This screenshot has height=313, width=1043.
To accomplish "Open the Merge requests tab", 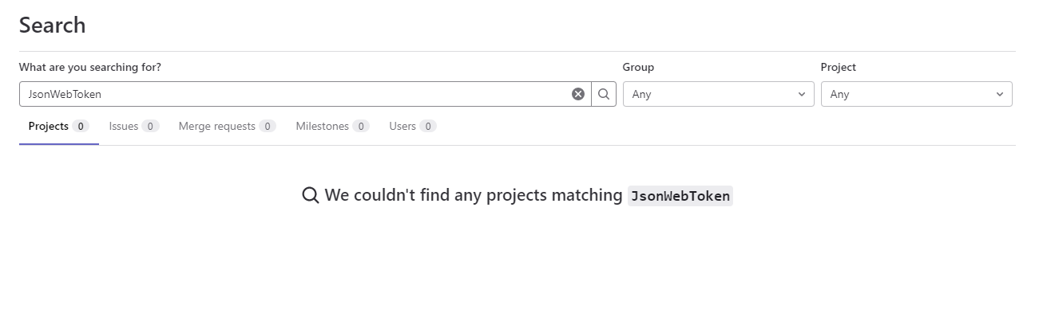I will pos(227,127).
